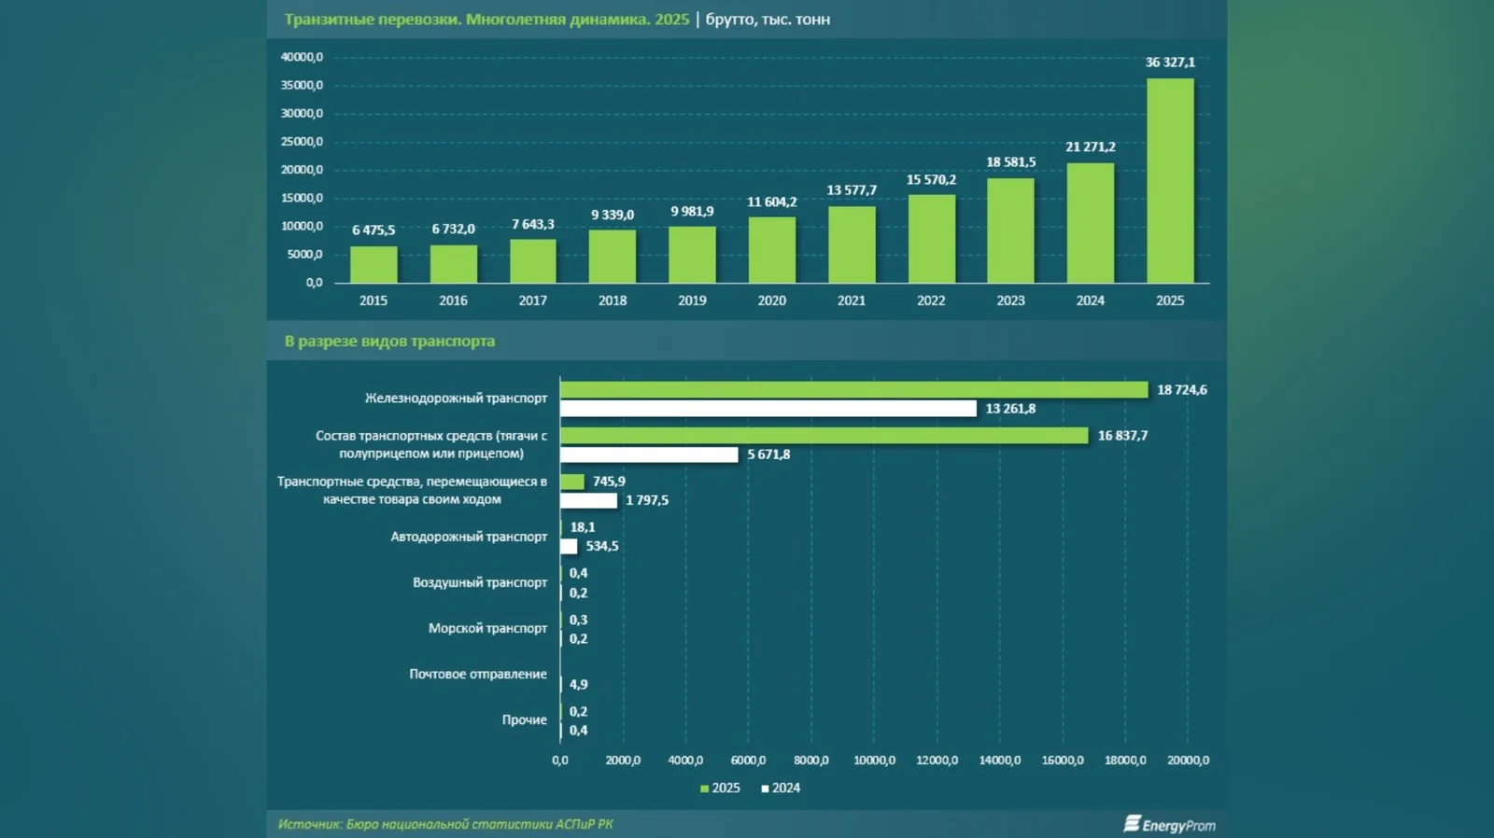The image size is (1494, 838).
Task: Click the value 18,1
Action: [583, 527]
